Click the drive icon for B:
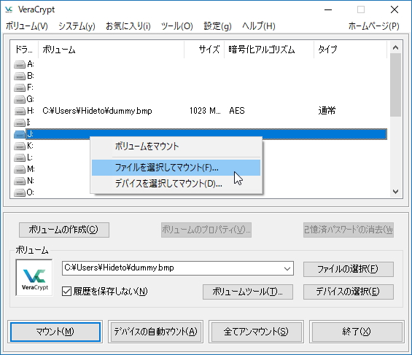 [x=20, y=76]
